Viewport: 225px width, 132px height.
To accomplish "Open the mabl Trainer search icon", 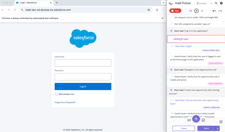I will 216,3.
